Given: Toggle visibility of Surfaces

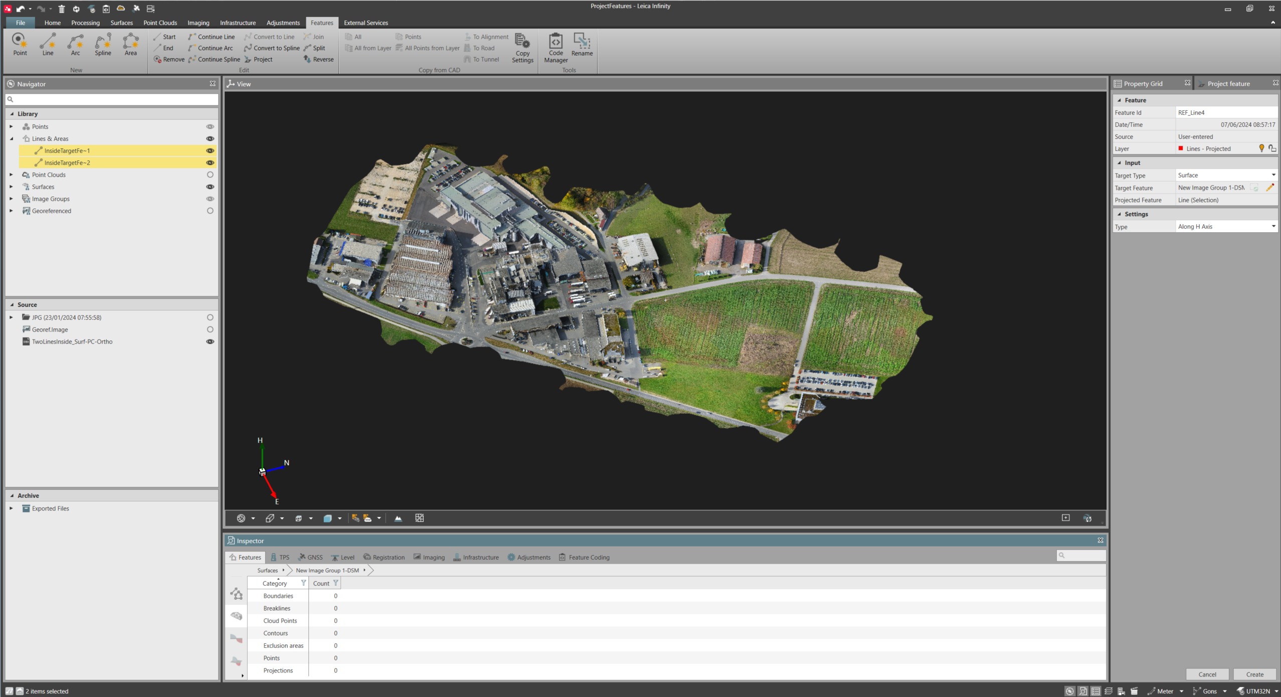Looking at the screenshot, I should 210,187.
